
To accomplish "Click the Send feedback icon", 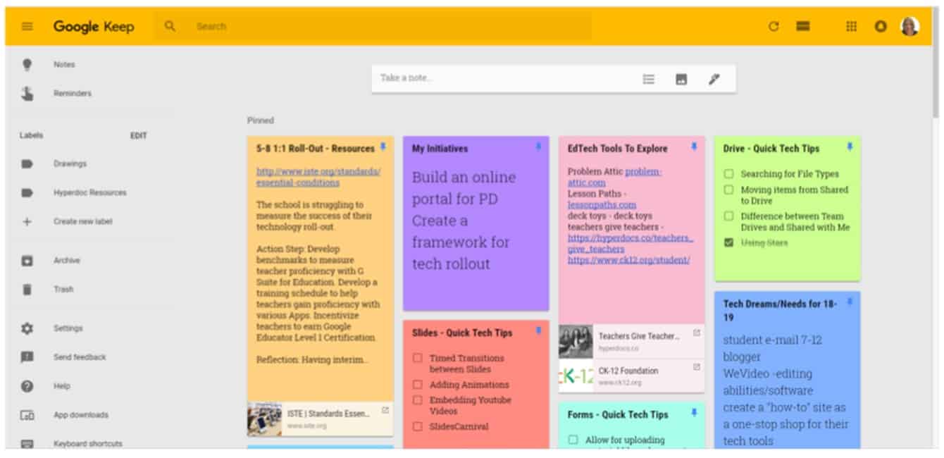I will (x=27, y=357).
